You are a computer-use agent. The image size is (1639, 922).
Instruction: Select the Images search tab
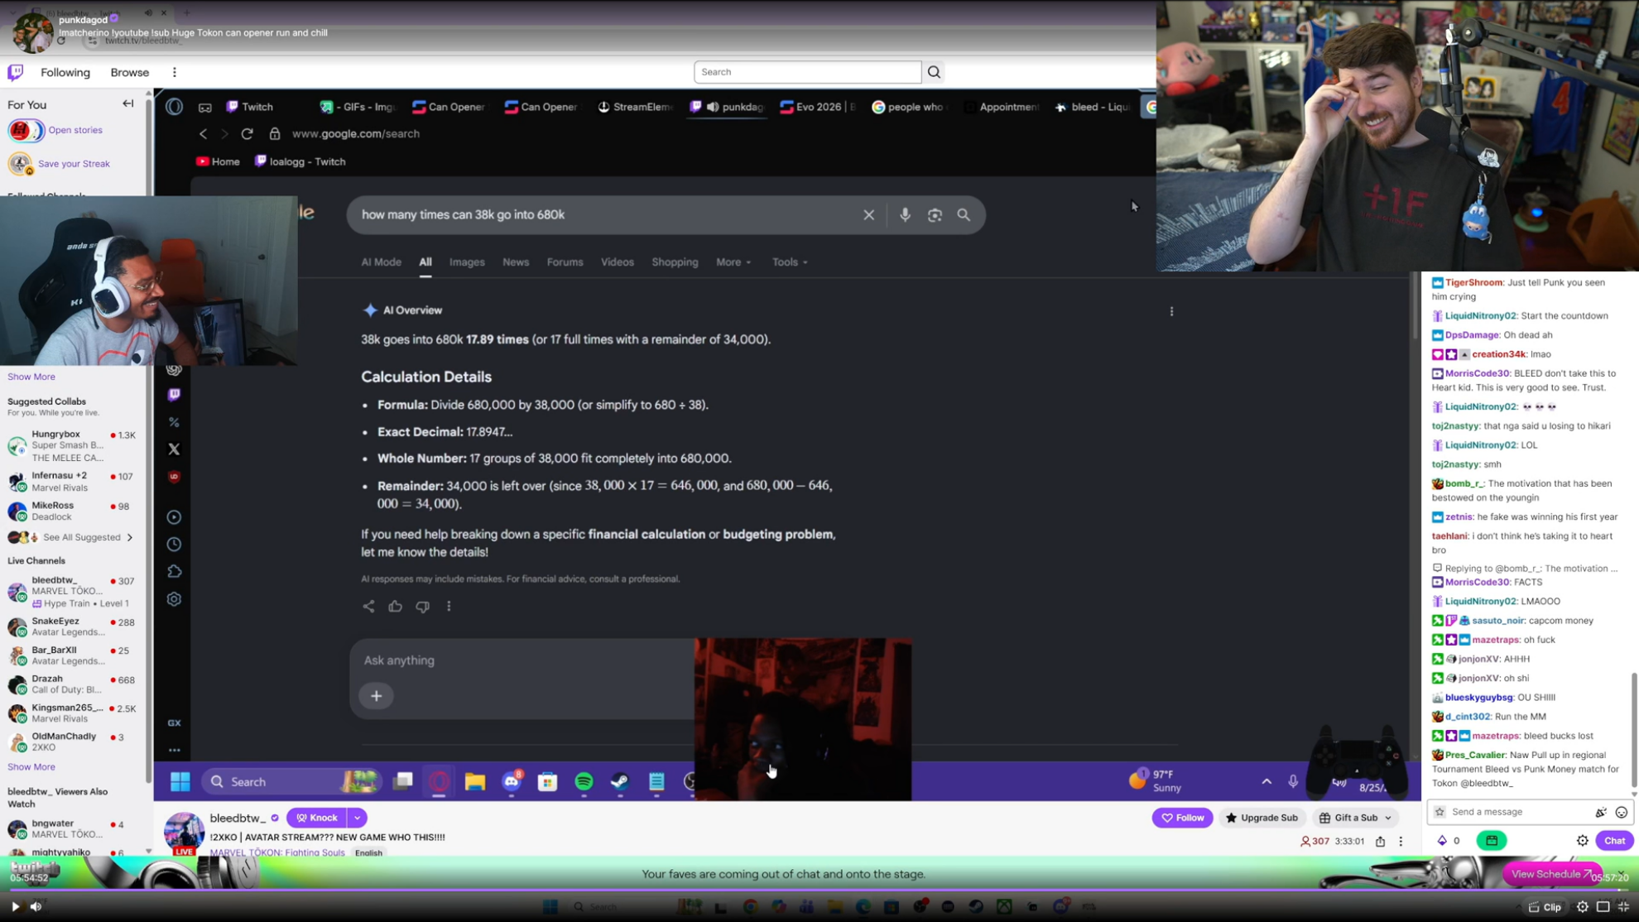click(x=467, y=262)
